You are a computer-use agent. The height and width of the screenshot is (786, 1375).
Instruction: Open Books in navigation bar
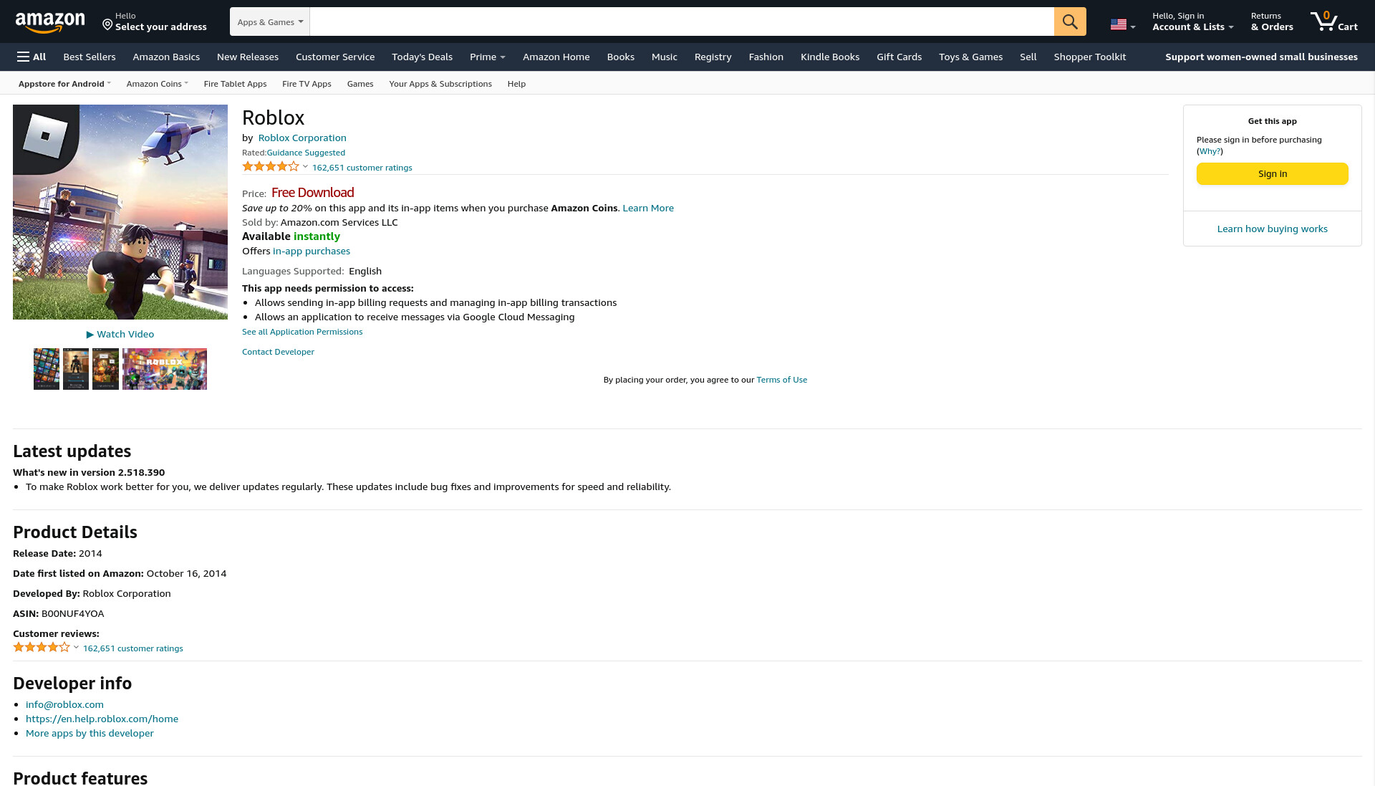point(621,57)
